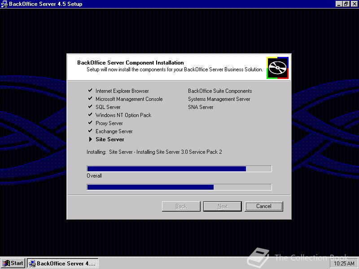
Task: Click the checkmark beside Exchange Server
Action: click(x=90, y=131)
